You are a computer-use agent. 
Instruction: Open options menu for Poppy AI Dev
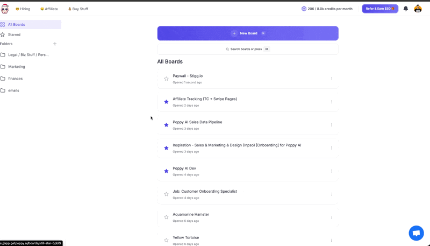click(331, 171)
